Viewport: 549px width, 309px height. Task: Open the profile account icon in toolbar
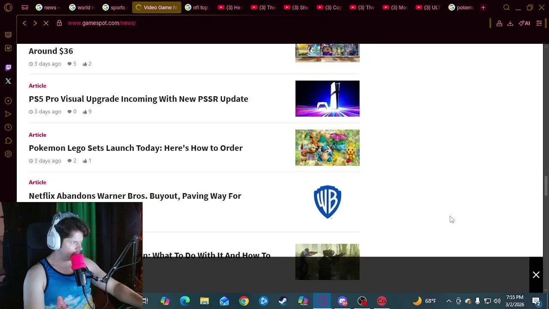click(499, 23)
